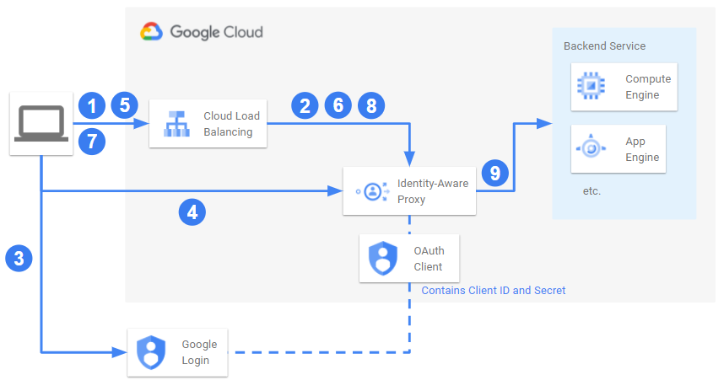The width and height of the screenshot is (724, 391).
Task: Click the "etc." text in Backend Service
Action: 592,191
